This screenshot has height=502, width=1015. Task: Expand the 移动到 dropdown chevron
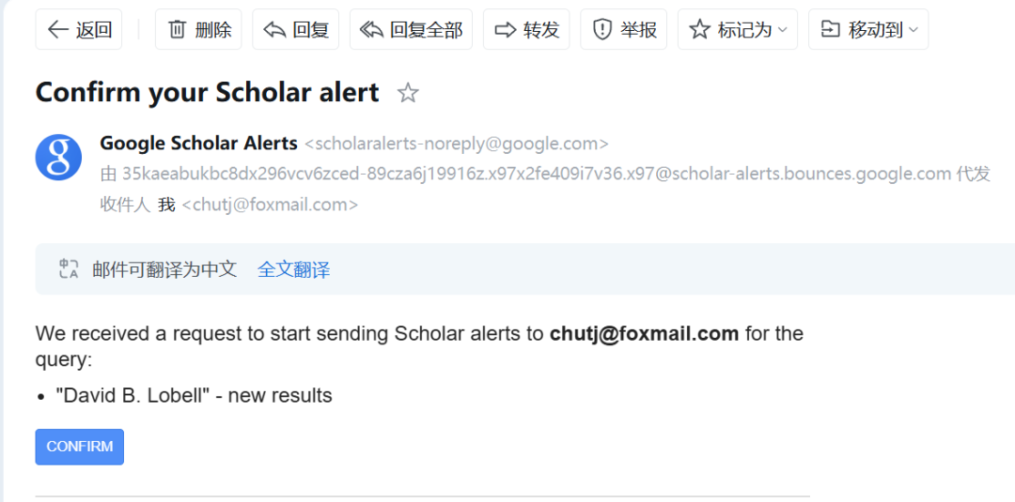coord(913,30)
